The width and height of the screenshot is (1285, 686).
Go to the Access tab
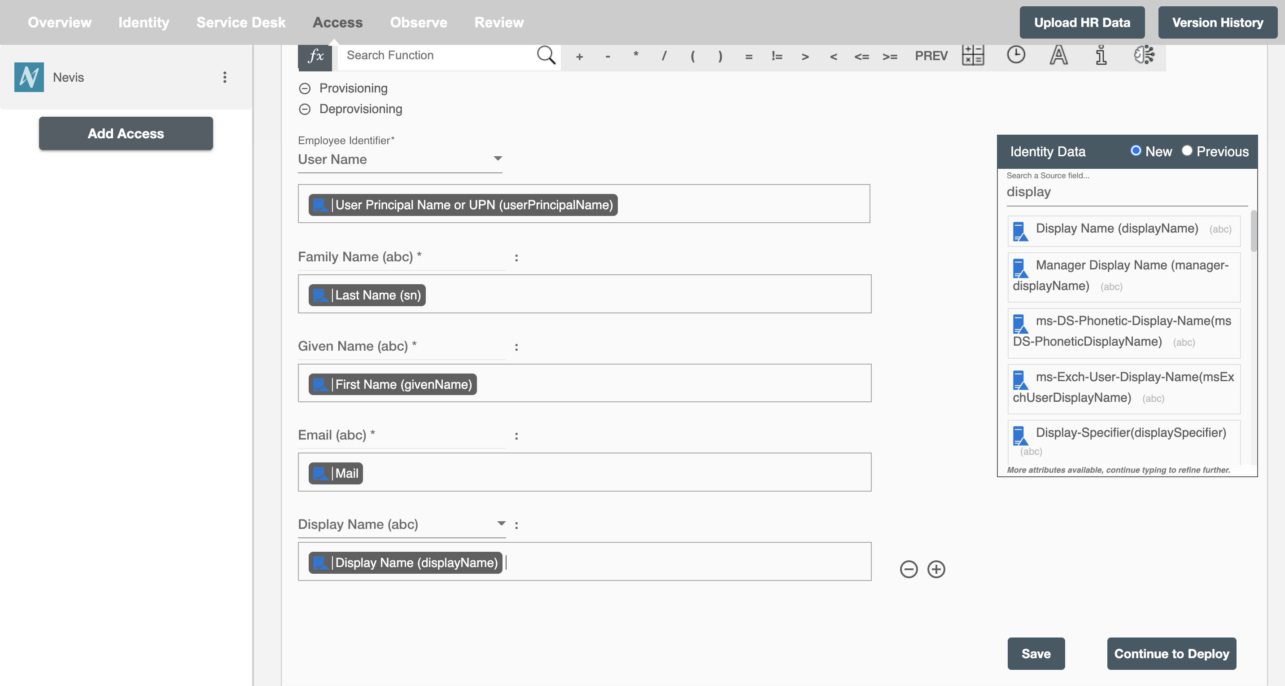click(x=338, y=22)
